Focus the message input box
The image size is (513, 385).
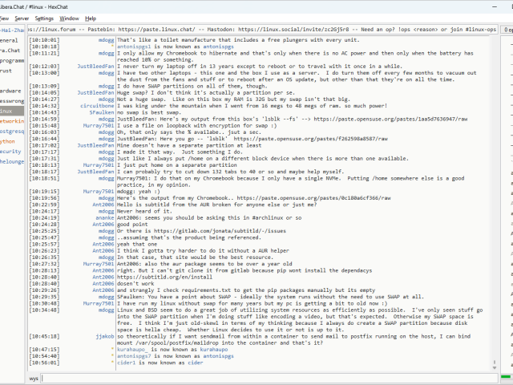pyautogui.click(x=265, y=377)
